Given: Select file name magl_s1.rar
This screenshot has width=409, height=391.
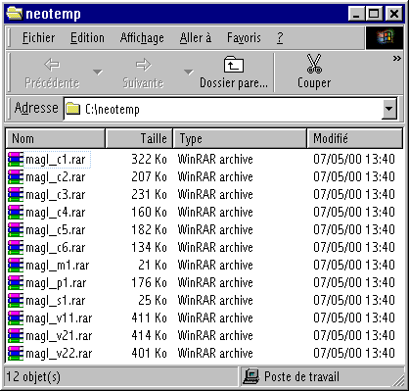Looking at the screenshot, I should pyautogui.click(x=56, y=301).
